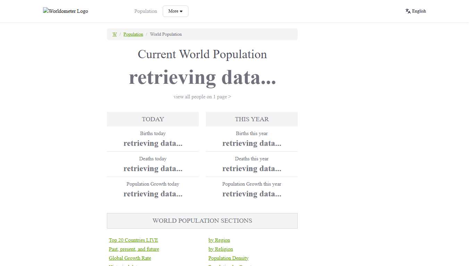Image resolution: width=474 pixels, height=266 pixels.
Task: Click the W breadcrumb link
Action: (115, 34)
